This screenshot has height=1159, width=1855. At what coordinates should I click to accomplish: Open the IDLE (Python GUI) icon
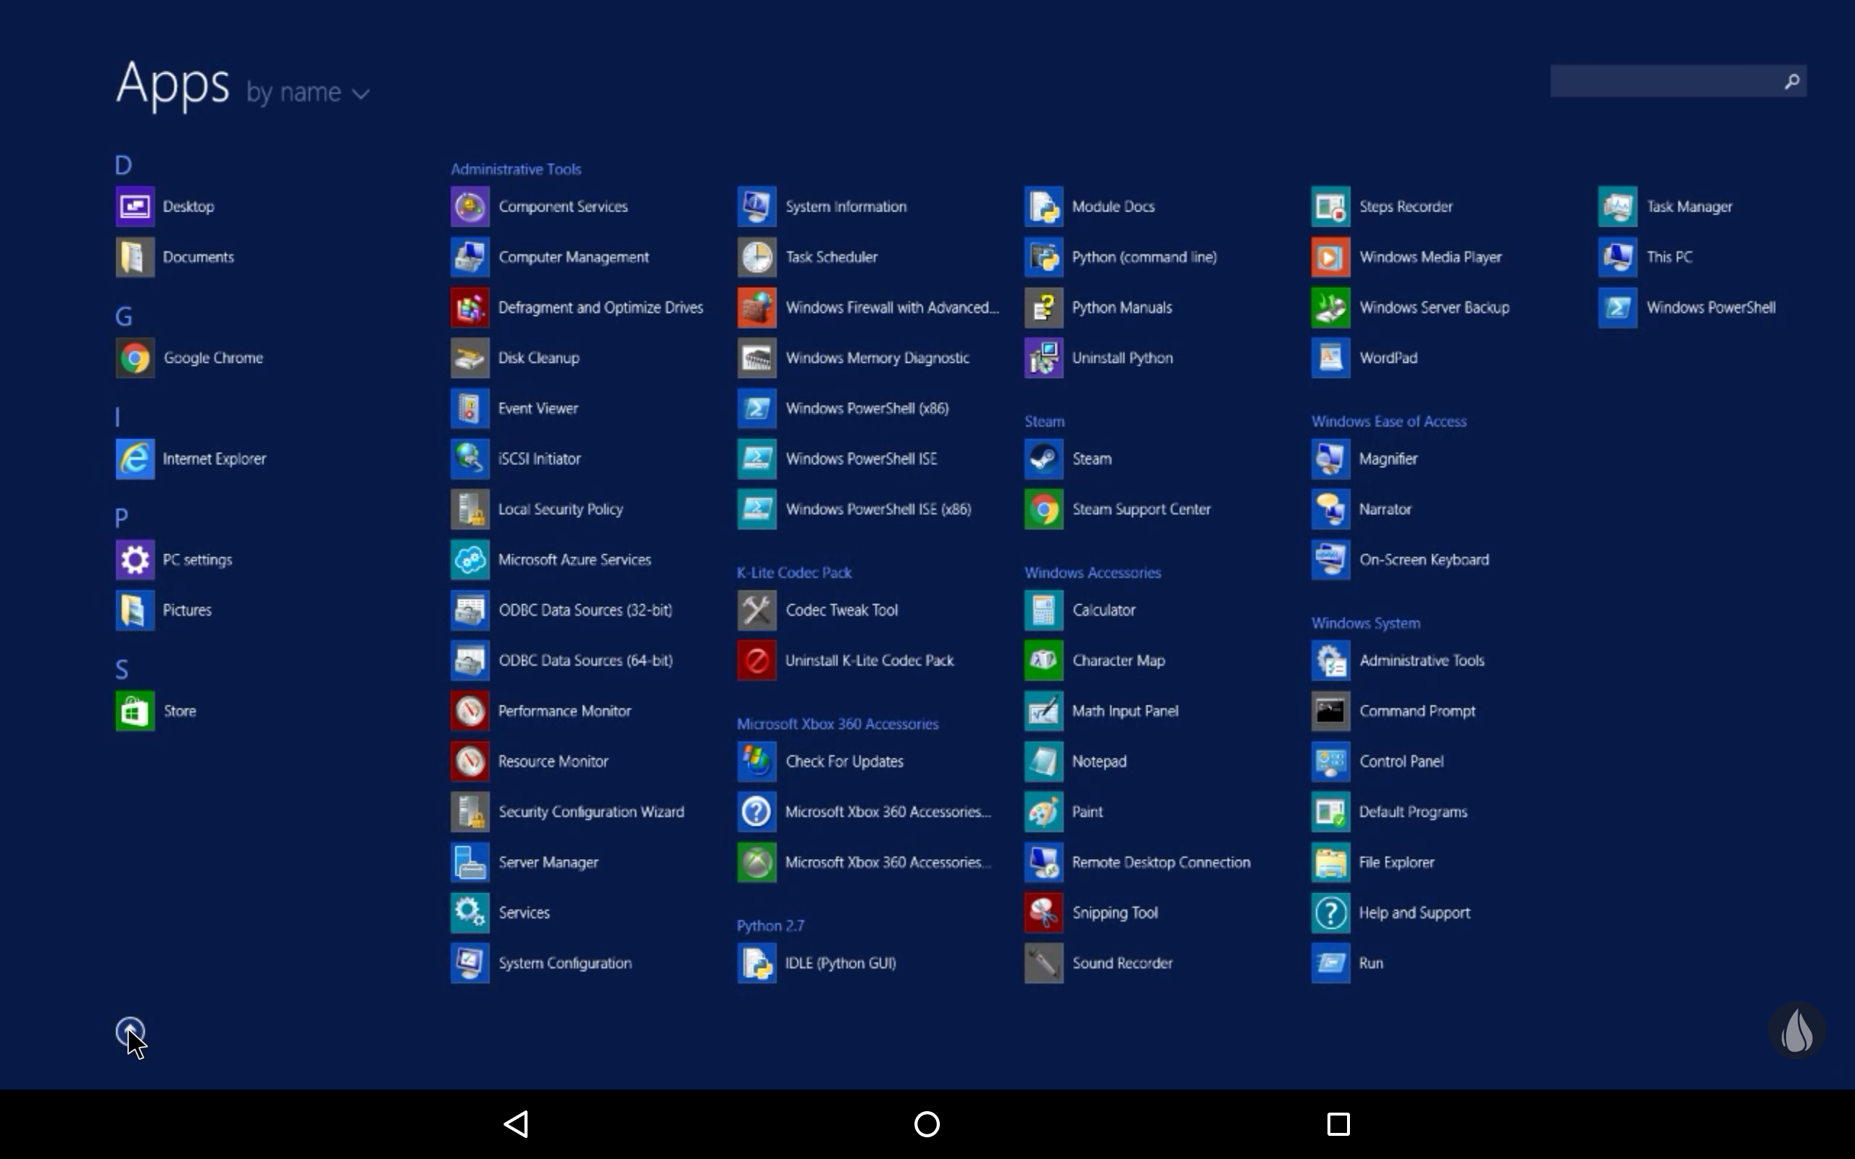click(756, 963)
